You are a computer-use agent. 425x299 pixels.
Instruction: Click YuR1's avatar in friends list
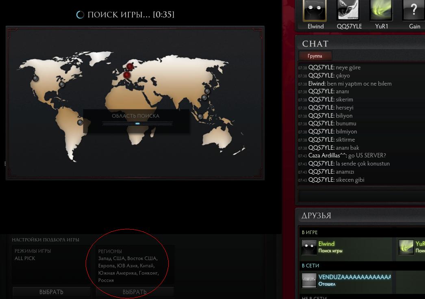point(406,247)
